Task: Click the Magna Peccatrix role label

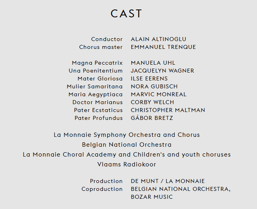Action: click(x=97, y=63)
